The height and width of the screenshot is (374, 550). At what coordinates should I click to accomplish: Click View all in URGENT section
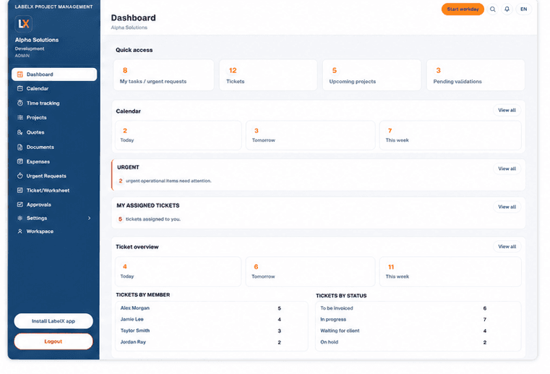(507, 169)
